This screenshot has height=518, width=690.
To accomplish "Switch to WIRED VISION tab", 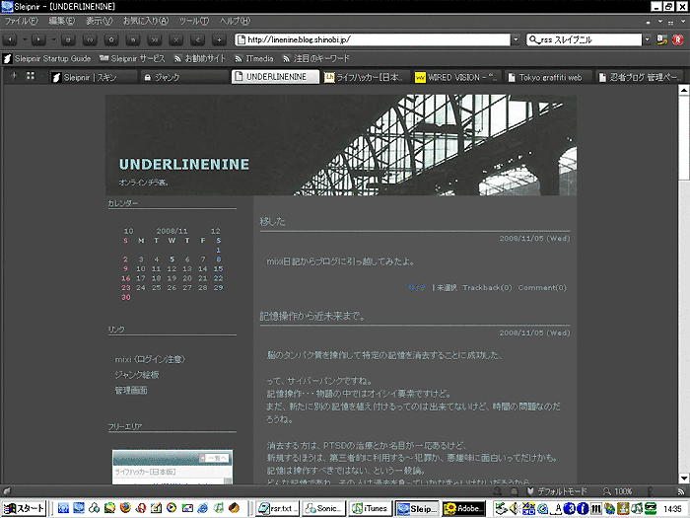I will (x=456, y=77).
